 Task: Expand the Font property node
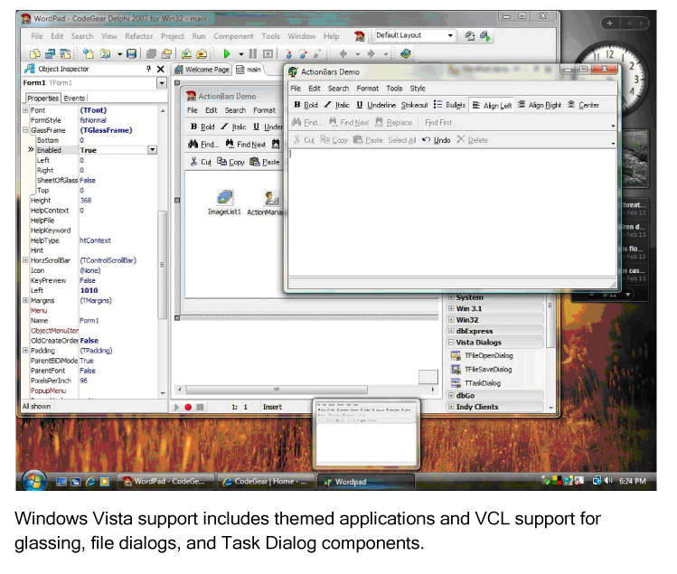(25, 110)
